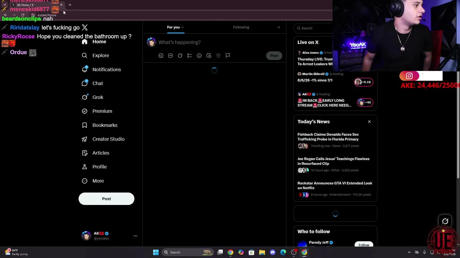Schedule the post with calendar icon

coord(209,56)
